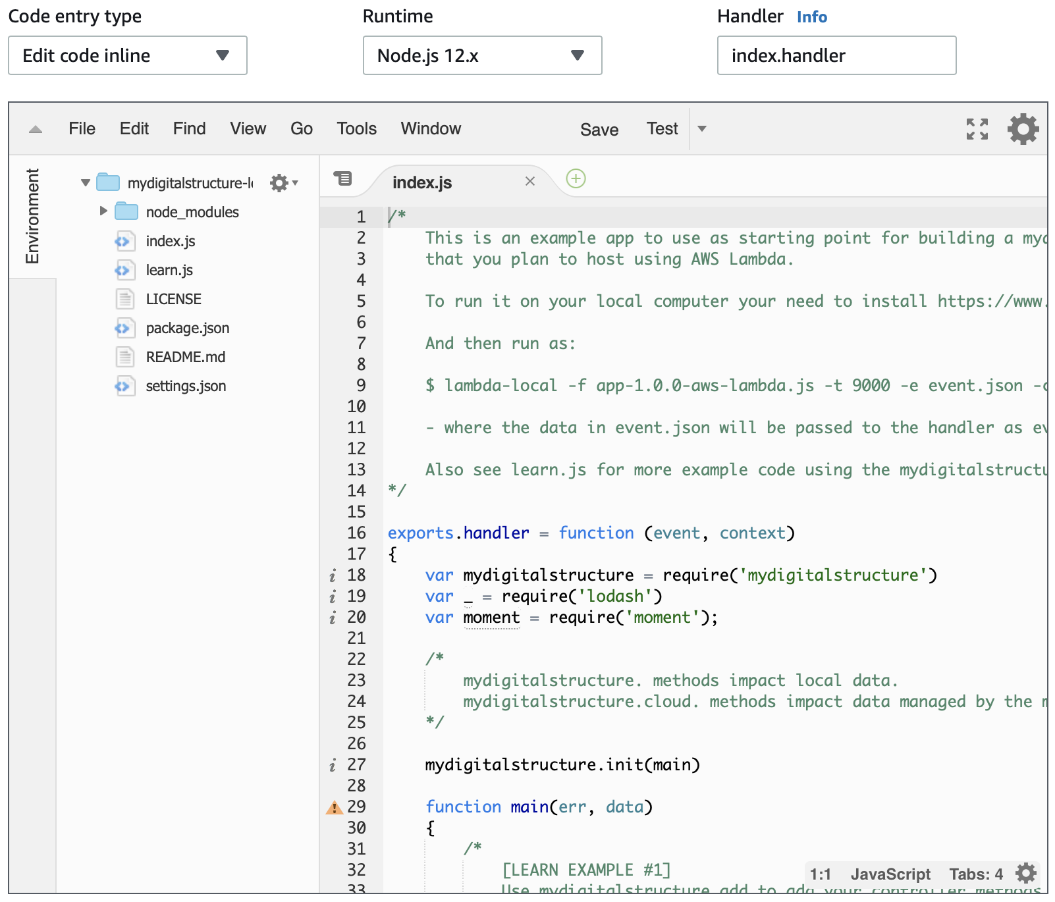
Task: Click the info marker on line 18
Action: (333, 576)
